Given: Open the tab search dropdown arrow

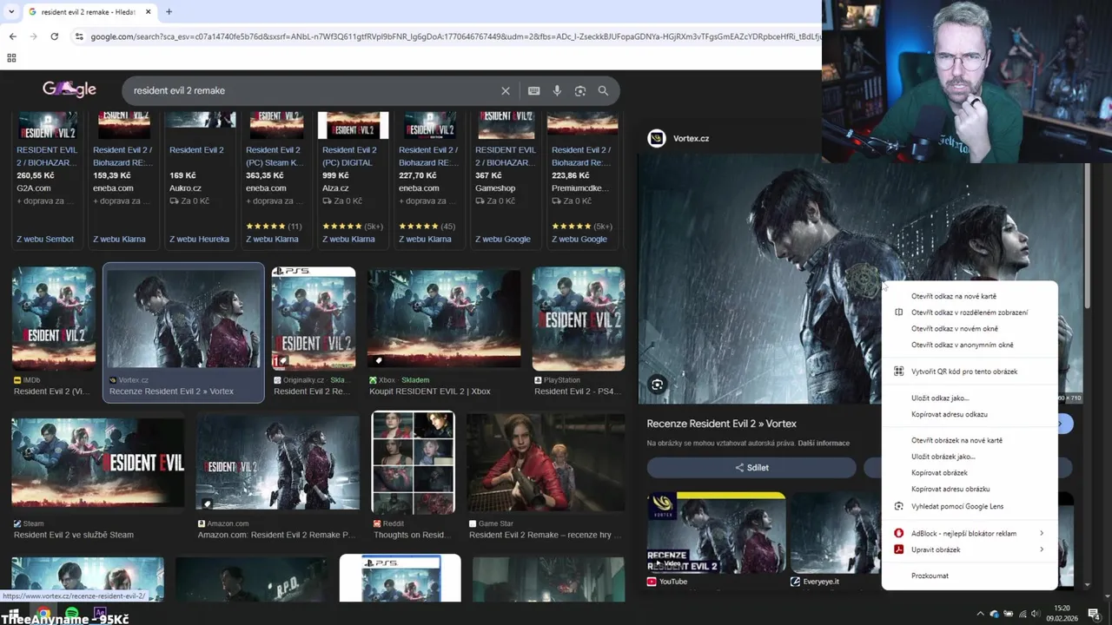Looking at the screenshot, I should pos(11,12).
